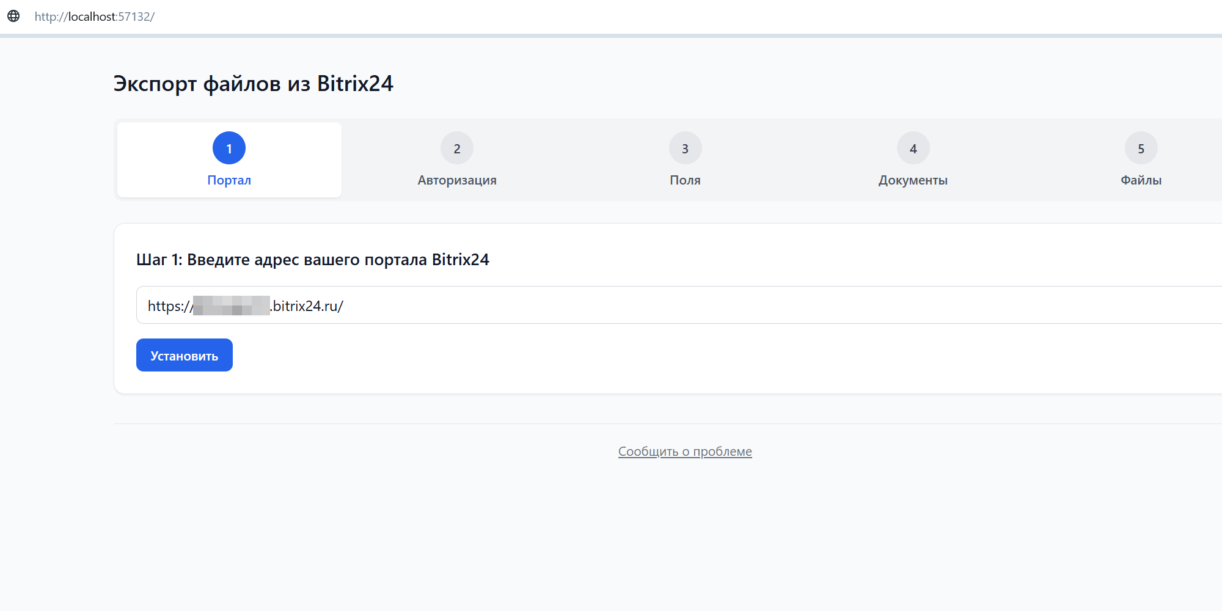Click the Шаг 1 instruction heading

[x=312, y=260]
